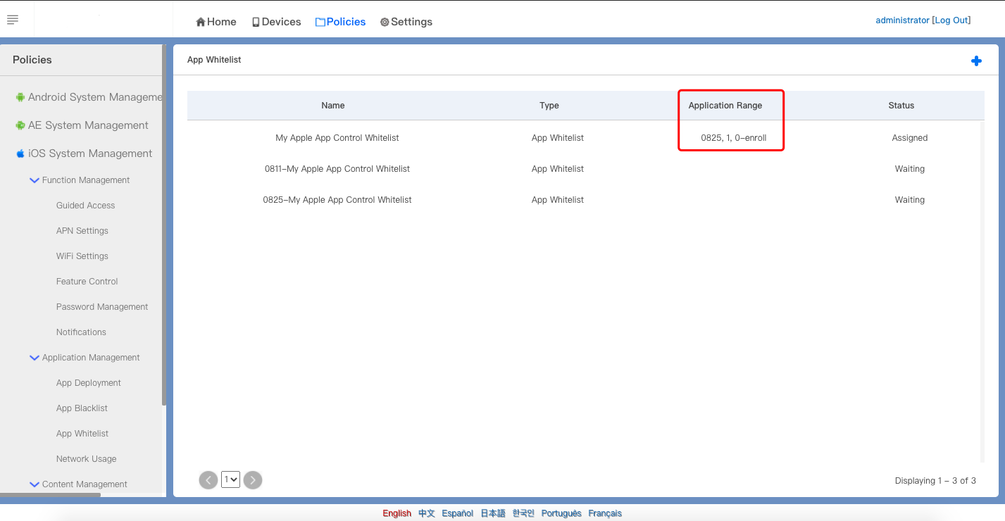Select the 0811-My Apple App Control Whitelist row
This screenshot has height=521, width=1005.
coord(337,169)
